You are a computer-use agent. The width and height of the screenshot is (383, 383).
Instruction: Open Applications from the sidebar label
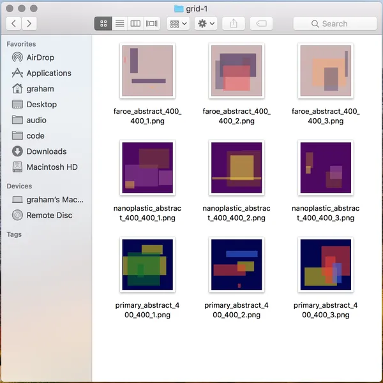coord(49,73)
